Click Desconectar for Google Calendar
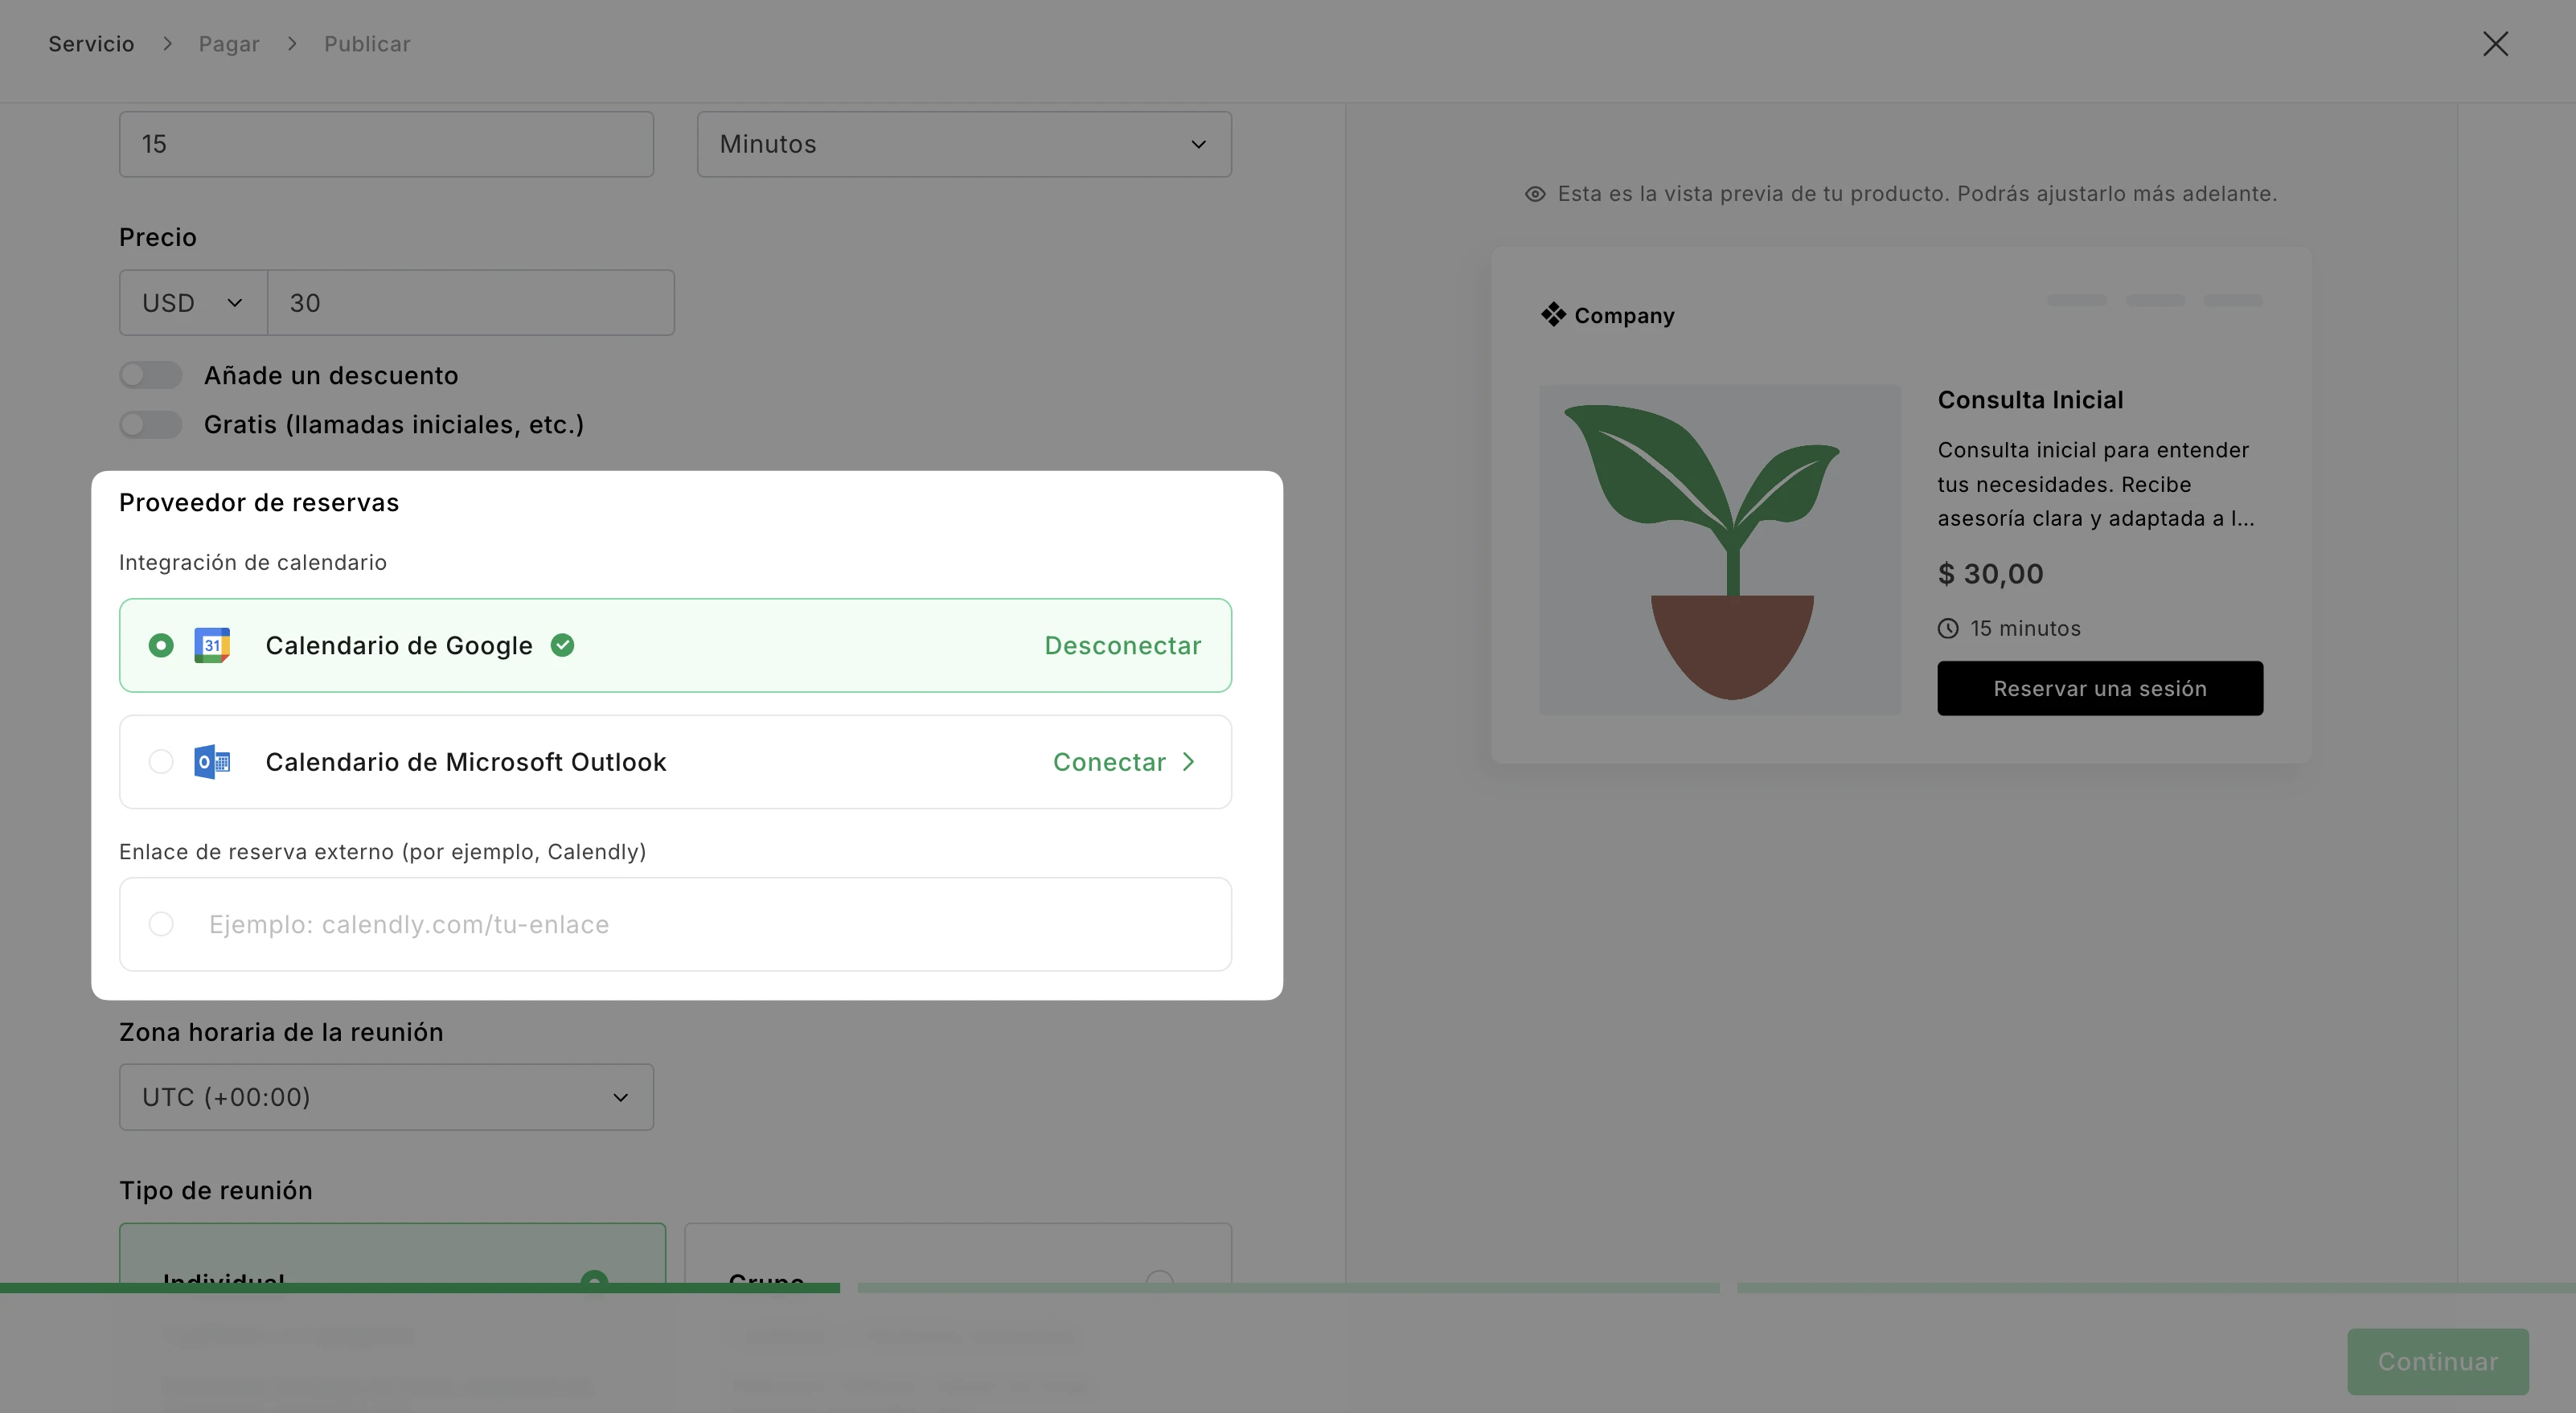Image resolution: width=2576 pixels, height=1413 pixels. coord(1122,646)
